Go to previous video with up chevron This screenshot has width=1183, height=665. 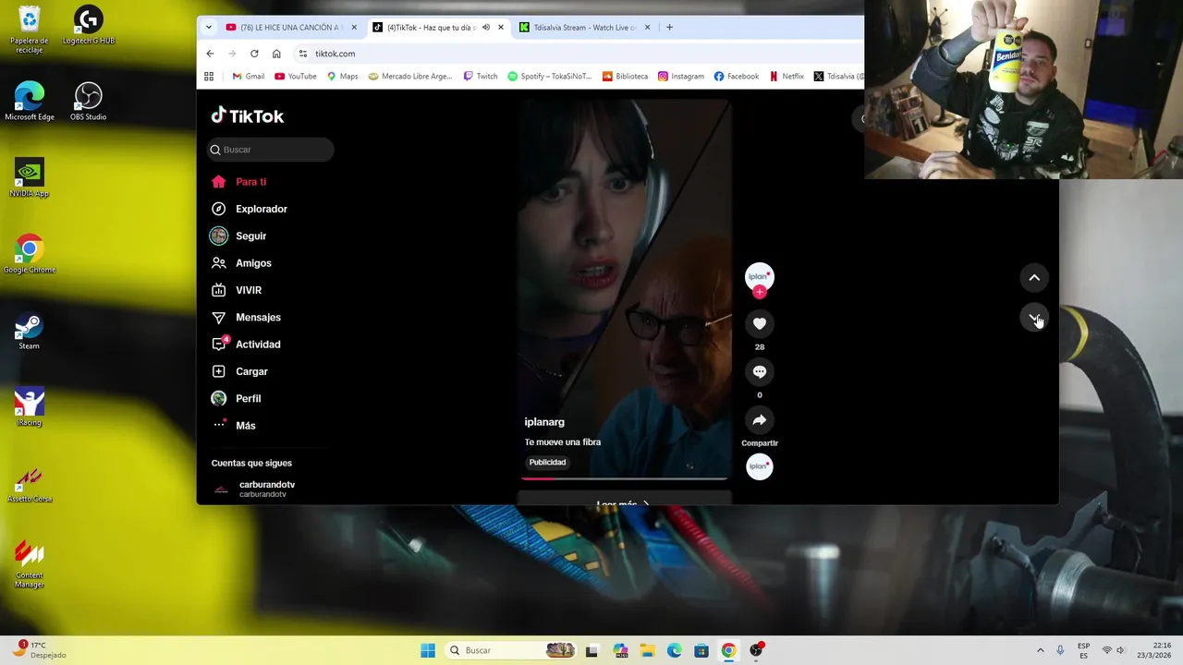(1034, 278)
